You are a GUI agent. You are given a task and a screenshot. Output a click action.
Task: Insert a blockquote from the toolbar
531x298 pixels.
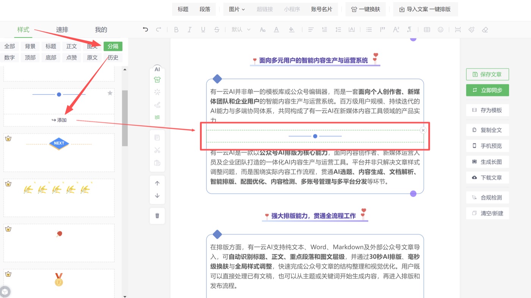point(382,30)
